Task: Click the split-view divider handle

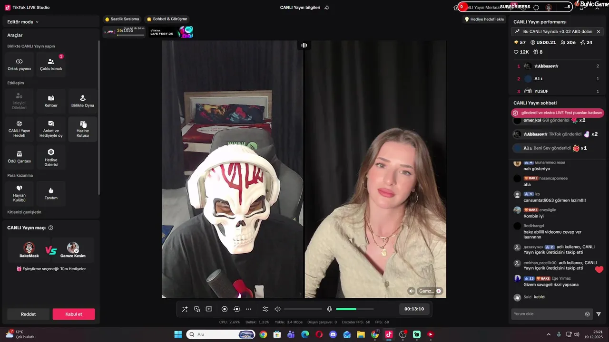Action: click(x=304, y=45)
